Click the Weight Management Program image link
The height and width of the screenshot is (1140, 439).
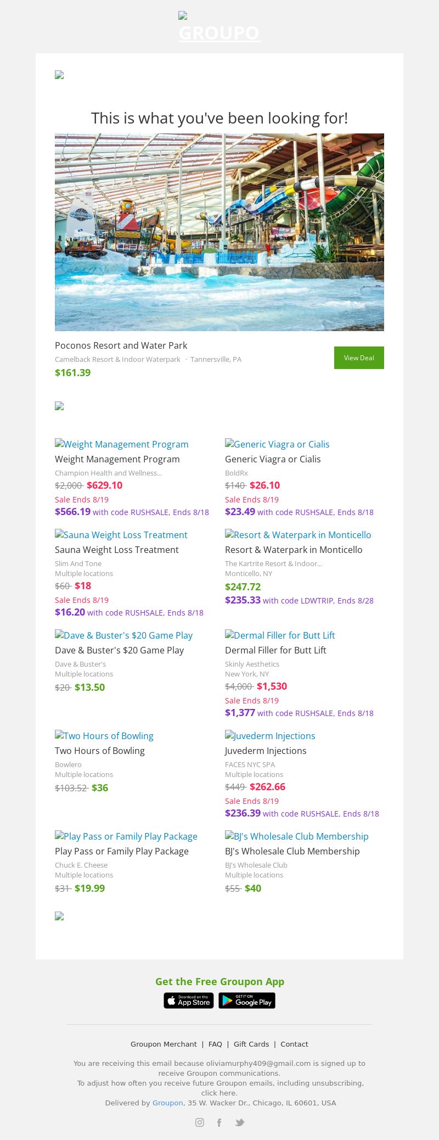[122, 444]
